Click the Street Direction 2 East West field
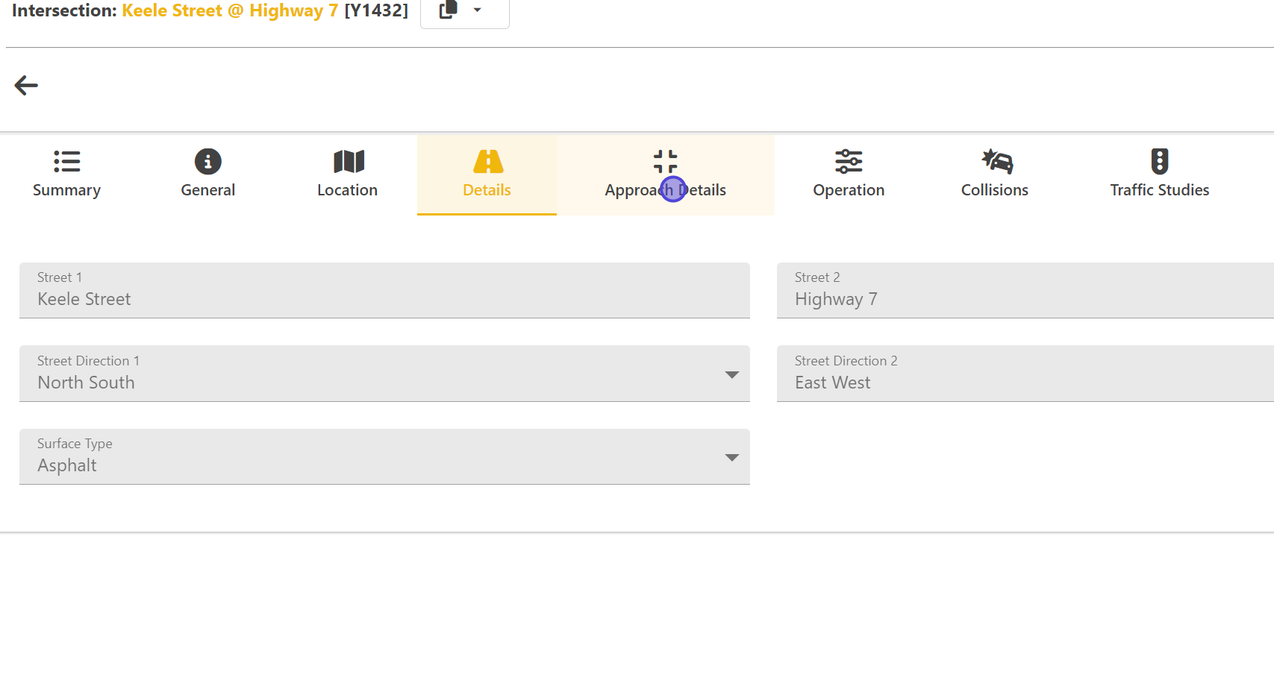 point(1024,374)
